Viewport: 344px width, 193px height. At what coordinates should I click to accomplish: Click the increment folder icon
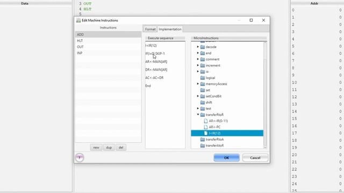coord(203,65)
